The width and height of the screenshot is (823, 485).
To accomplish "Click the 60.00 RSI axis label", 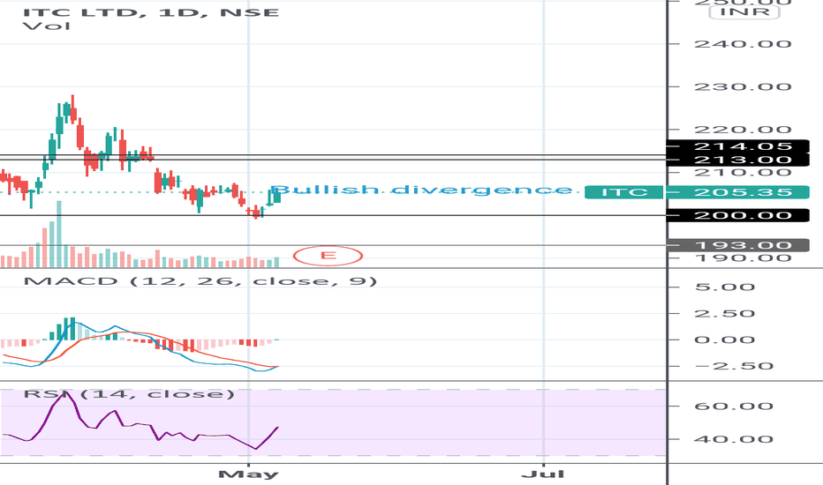I will (734, 407).
